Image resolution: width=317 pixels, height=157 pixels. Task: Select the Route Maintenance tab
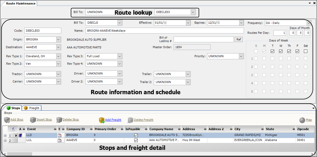click(x=19, y=3)
